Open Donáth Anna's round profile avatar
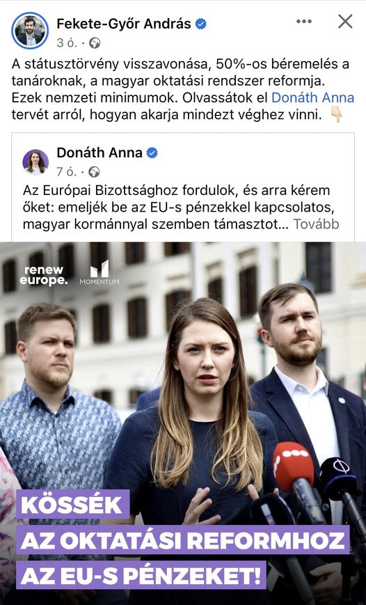Screen dimensions: 366x605 point(35,162)
